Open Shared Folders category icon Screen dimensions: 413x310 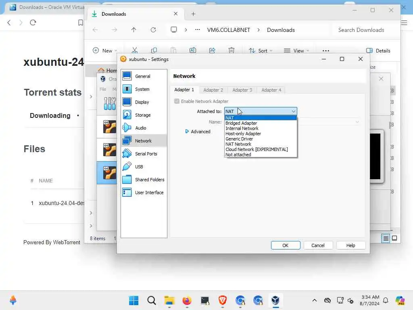pos(127,180)
